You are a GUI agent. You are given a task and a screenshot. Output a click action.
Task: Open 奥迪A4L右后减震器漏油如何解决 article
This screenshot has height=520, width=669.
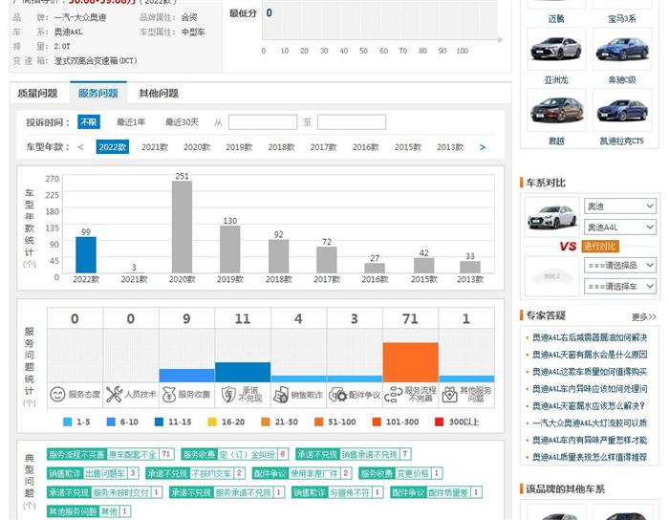pos(590,337)
